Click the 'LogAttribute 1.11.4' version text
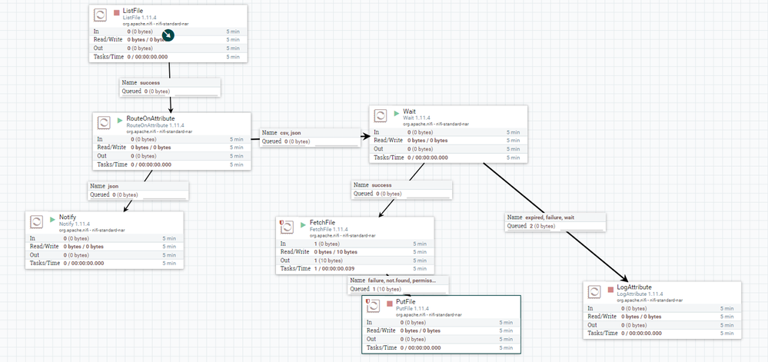This screenshot has height=362, width=768. 641,294
